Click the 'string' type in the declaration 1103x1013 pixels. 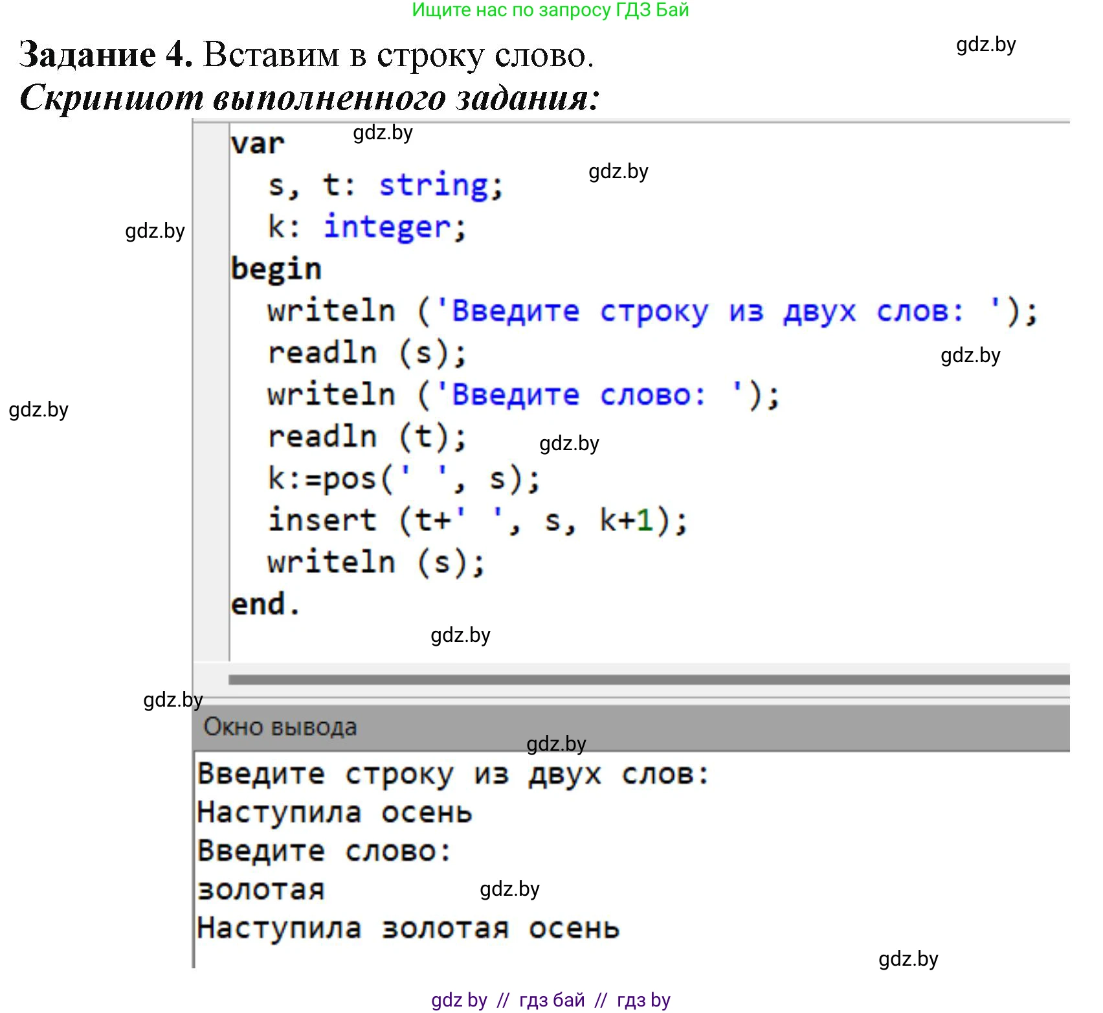click(434, 186)
